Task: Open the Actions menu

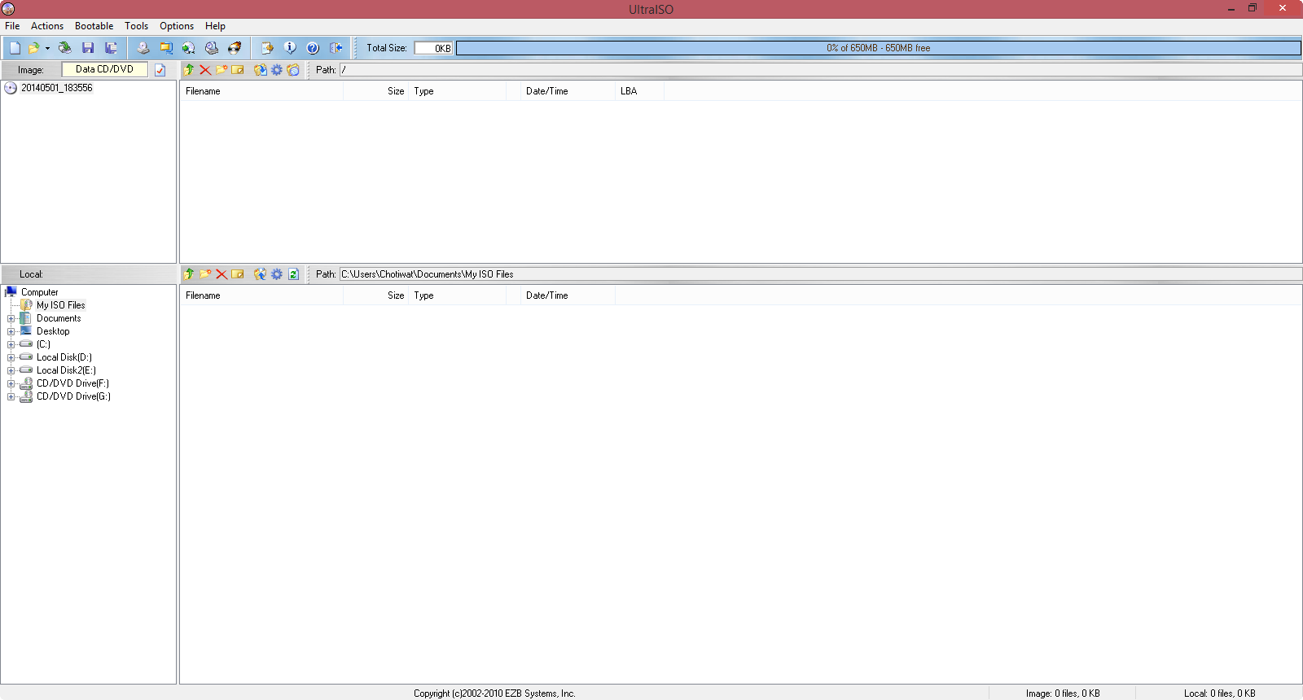Action: pyautogui.click(x=47, y=26)
